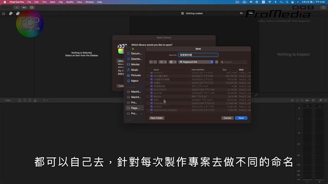Open the Clip menu
The image size is (328, 184).
60,2
